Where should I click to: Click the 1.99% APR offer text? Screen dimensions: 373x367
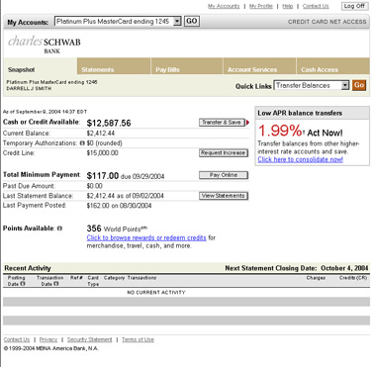(x=280, y=131)
